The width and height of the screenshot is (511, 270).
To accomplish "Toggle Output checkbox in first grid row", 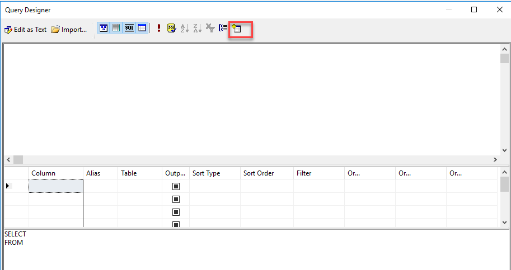I will tap(176, 186).
